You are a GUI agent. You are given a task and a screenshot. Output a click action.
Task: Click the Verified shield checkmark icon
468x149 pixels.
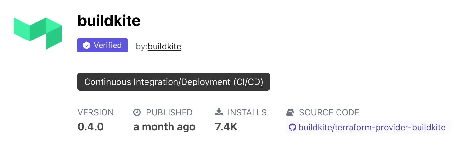point(87,46)
